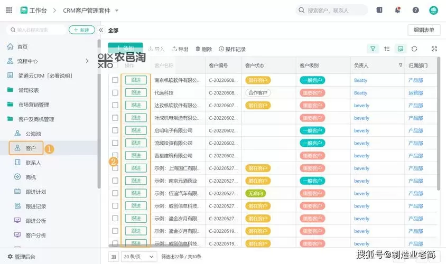Screen dimensions: 446x264
Task: Click the user avatar in top bar
Action: [x=433, y=11]
